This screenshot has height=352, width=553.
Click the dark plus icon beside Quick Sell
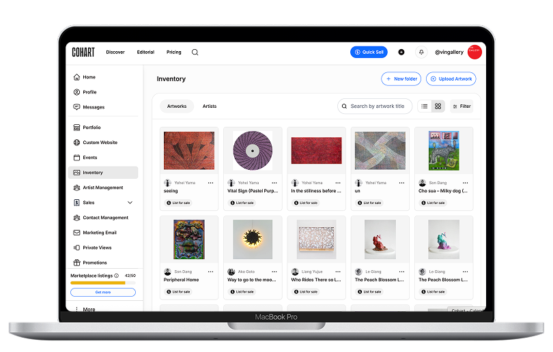tap(401, 53)
